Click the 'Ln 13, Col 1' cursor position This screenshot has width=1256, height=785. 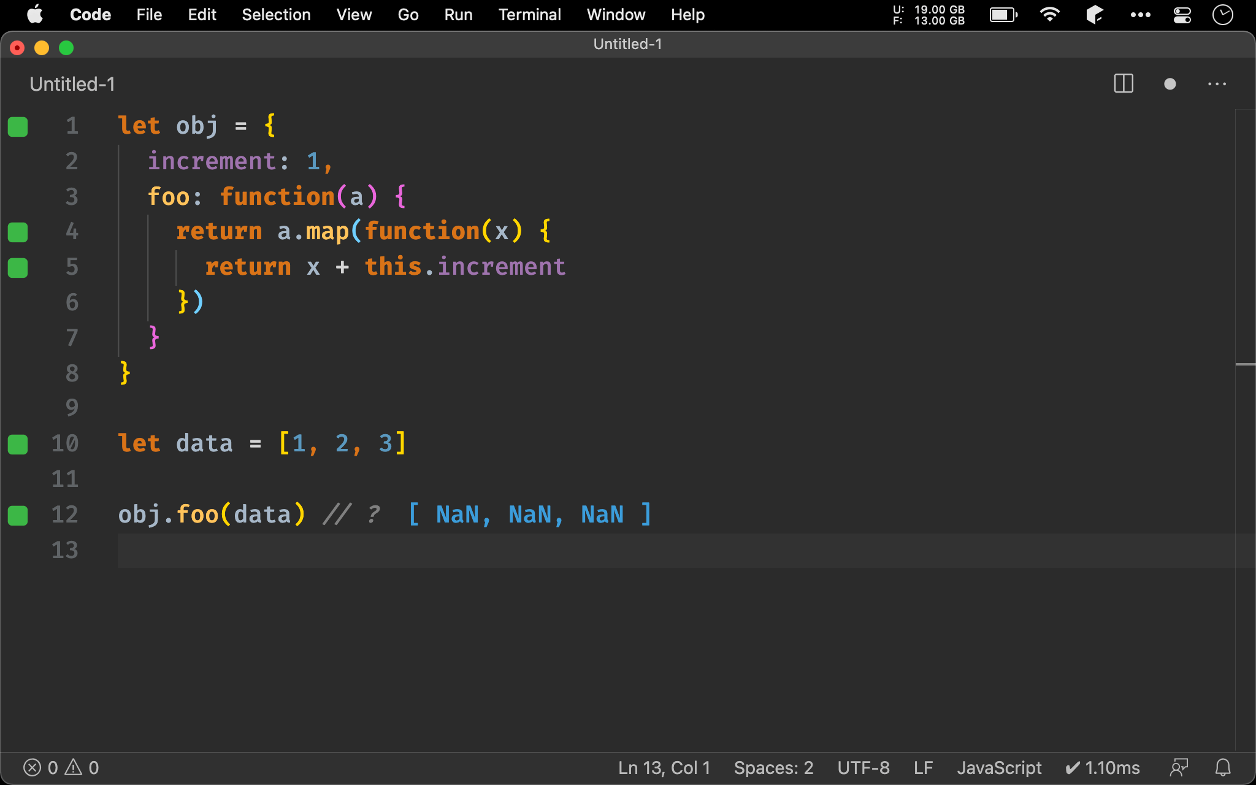pyautogui.click(x=664, y=768)
